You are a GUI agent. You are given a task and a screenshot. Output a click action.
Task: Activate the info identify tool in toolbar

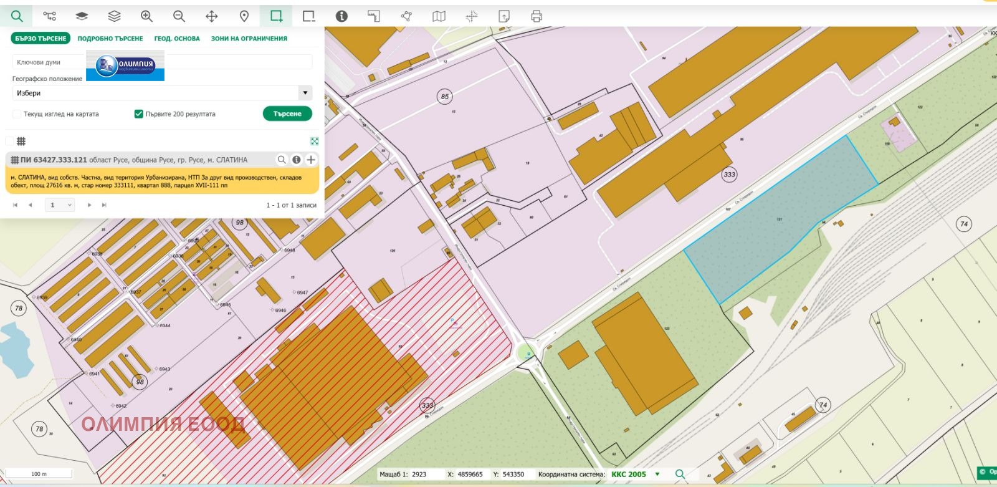click(x=341, y=16)
